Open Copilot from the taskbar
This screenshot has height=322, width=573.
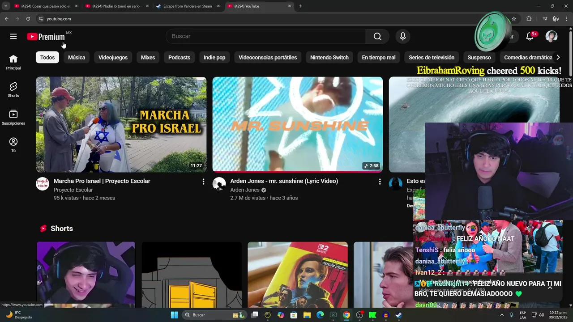(281, 315)
